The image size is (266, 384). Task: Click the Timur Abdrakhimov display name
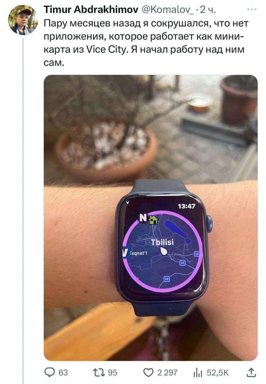point(91,10)
